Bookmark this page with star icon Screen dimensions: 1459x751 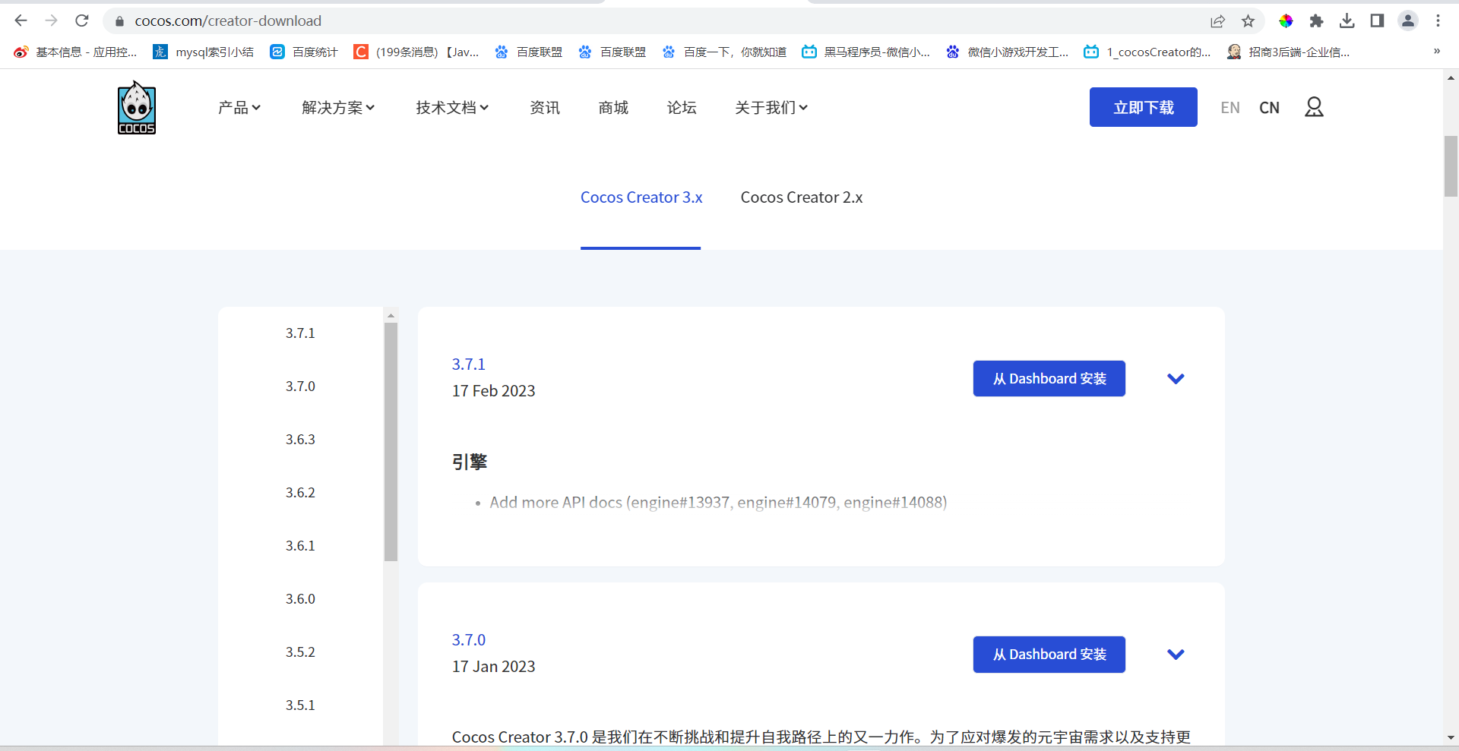coord(1248,21)
